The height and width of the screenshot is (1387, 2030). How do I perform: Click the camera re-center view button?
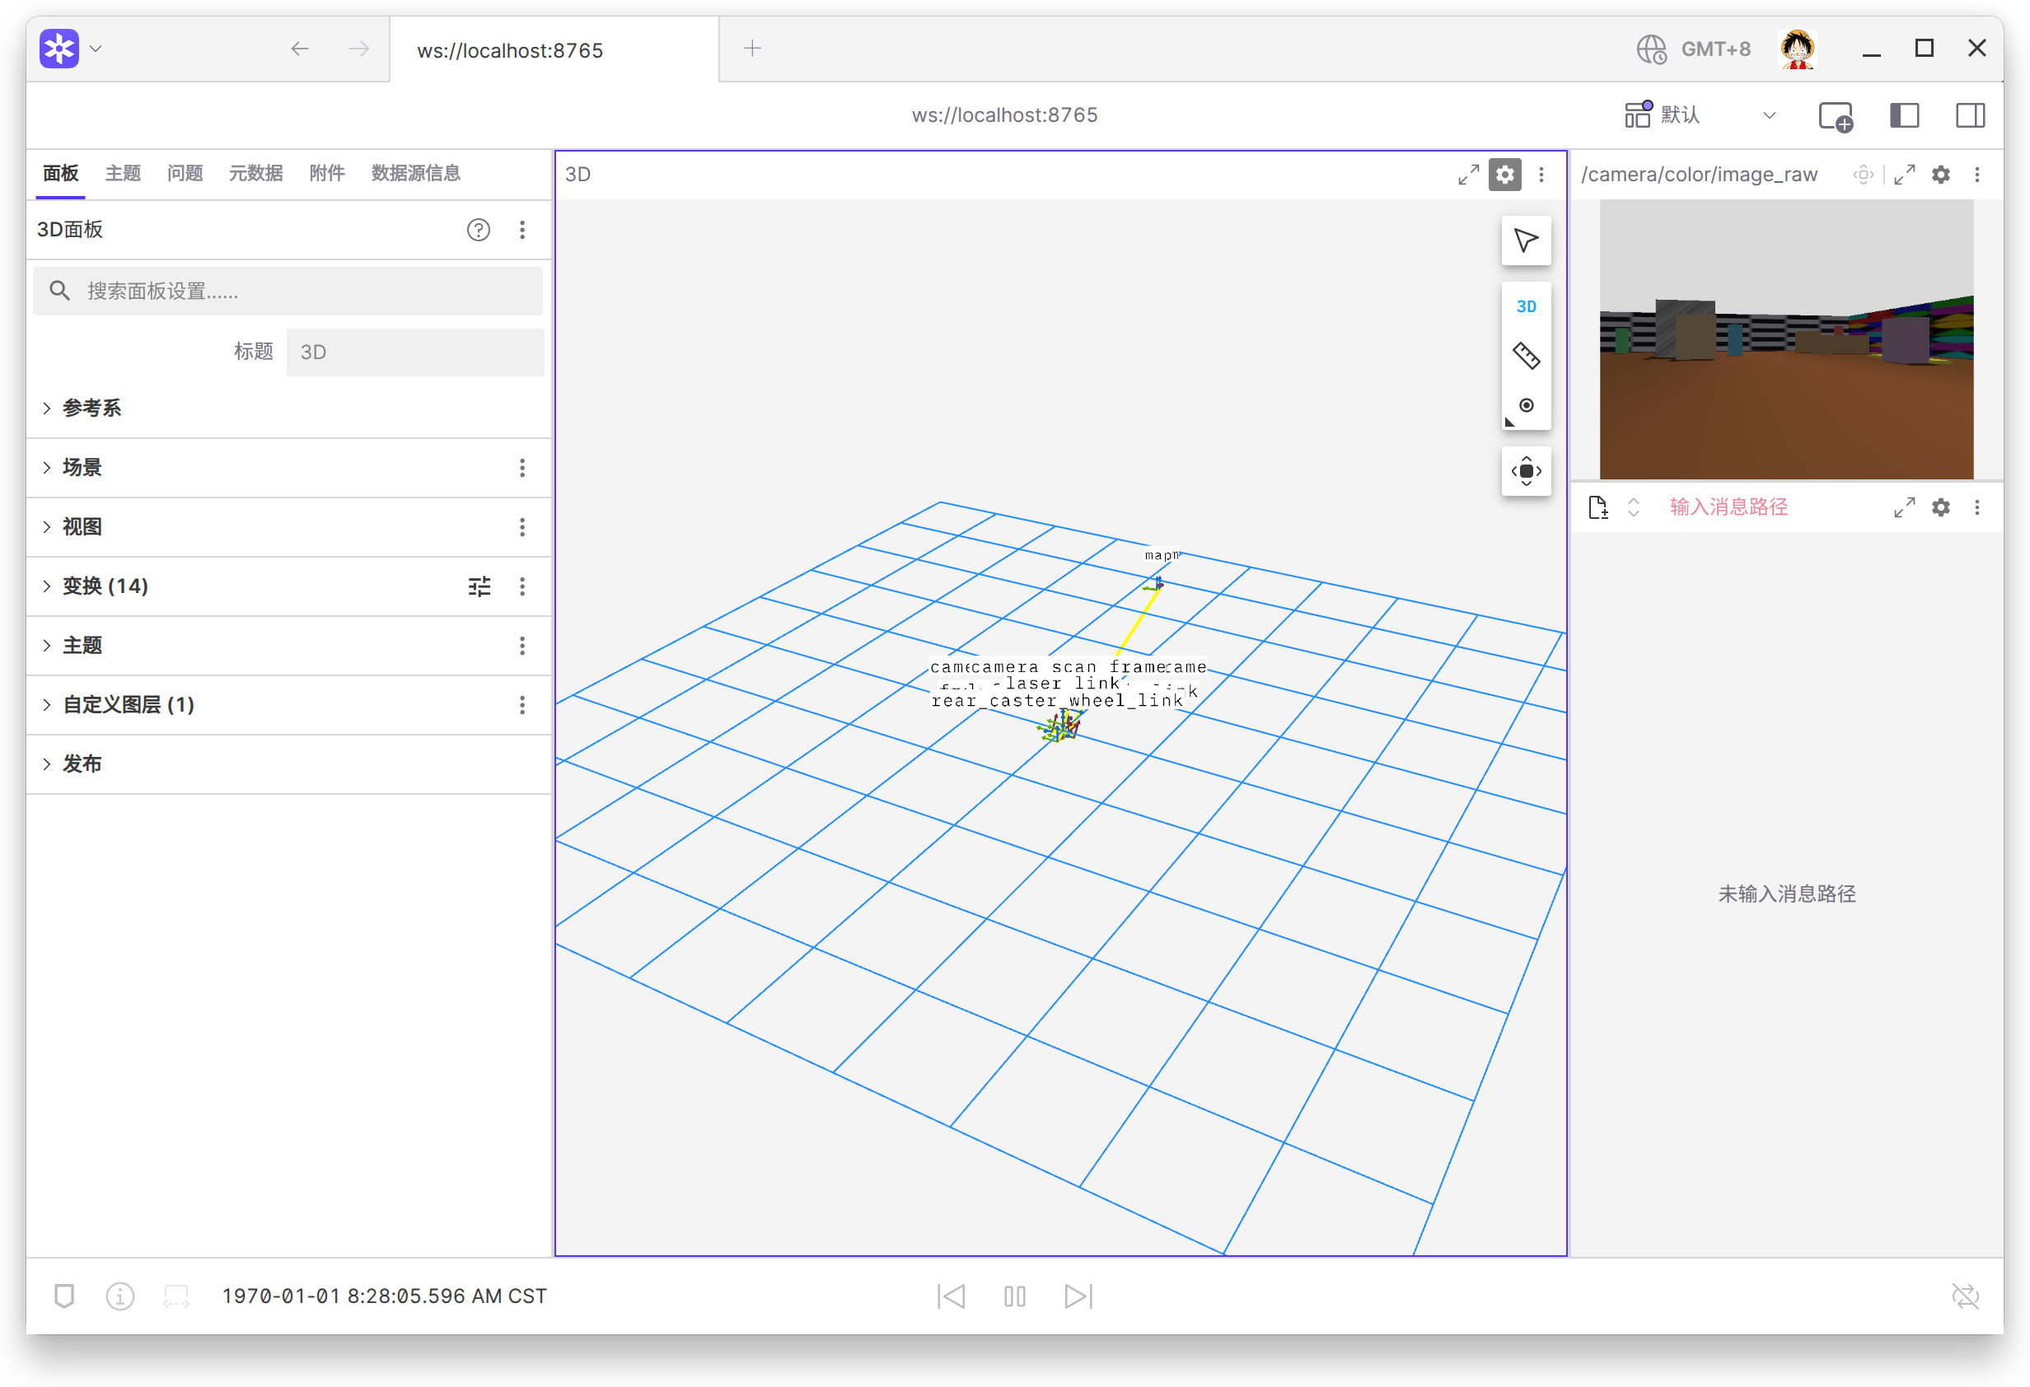[x=1526, y=471]
